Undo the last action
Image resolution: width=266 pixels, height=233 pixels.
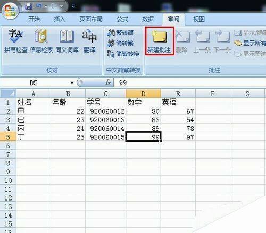click(x=39, y=6)
